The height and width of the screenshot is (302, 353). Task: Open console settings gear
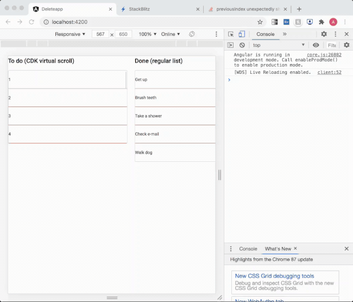(x=346, y=45)
